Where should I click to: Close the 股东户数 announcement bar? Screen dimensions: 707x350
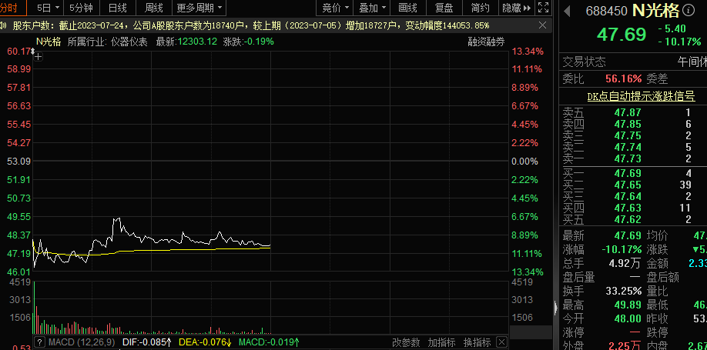click(543, 25)
